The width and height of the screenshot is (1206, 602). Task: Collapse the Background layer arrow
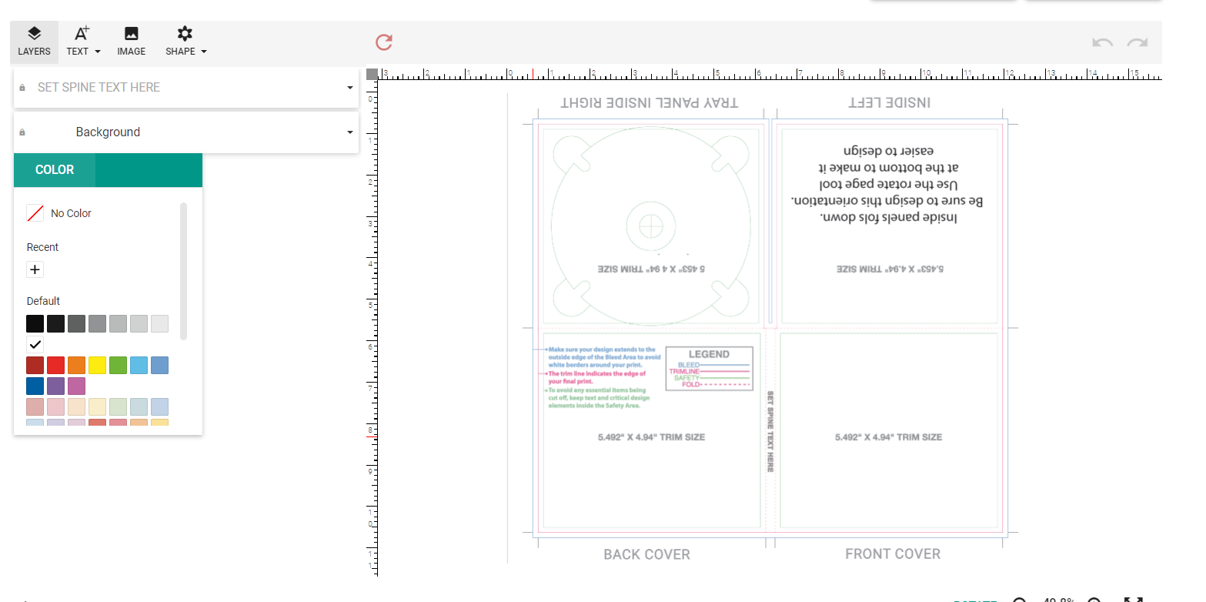coord(350,132)
